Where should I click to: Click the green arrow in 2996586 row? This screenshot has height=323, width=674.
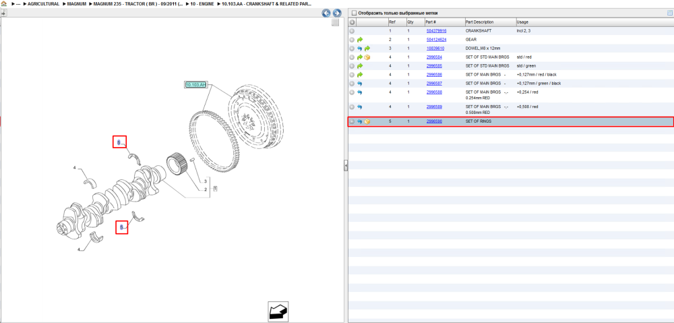360,74
